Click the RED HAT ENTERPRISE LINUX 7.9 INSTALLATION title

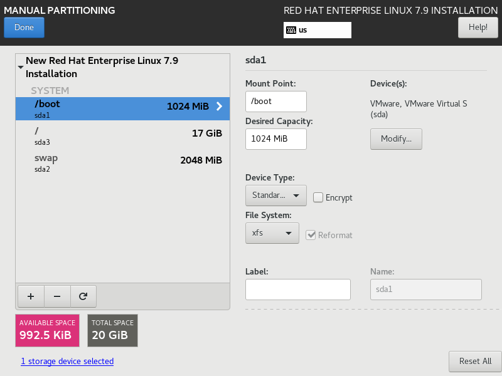[x=390, y=10]
